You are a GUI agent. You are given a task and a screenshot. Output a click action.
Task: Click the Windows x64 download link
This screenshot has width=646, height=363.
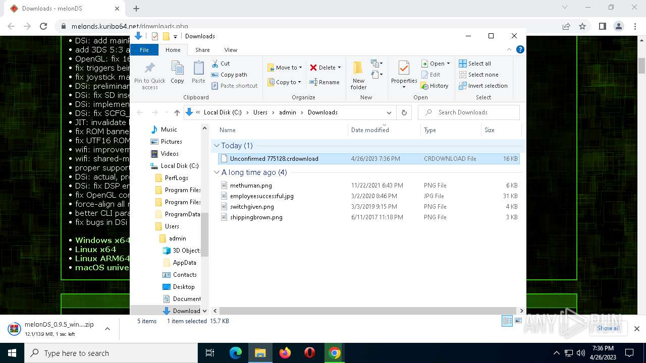(102, 240)
